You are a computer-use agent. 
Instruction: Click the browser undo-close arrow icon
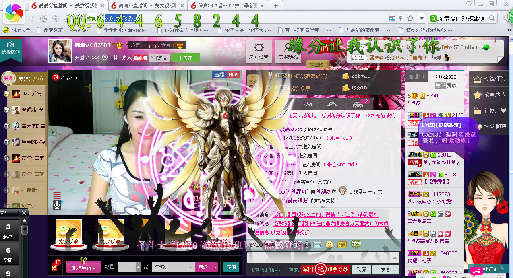click(x=56, y=19)
